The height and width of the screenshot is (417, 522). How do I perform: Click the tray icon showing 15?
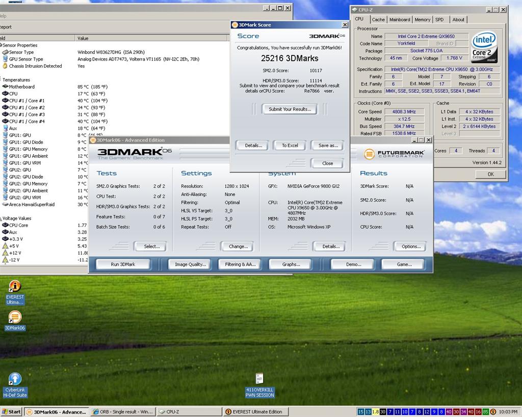click(361, 412)
